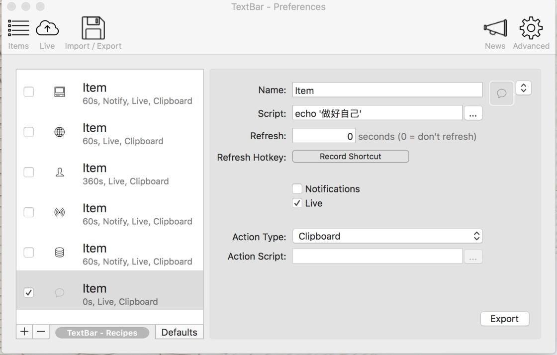The image size is (557, 355).
Task: Open the Live cloud upload tab
Action: [x=47, y=34]
